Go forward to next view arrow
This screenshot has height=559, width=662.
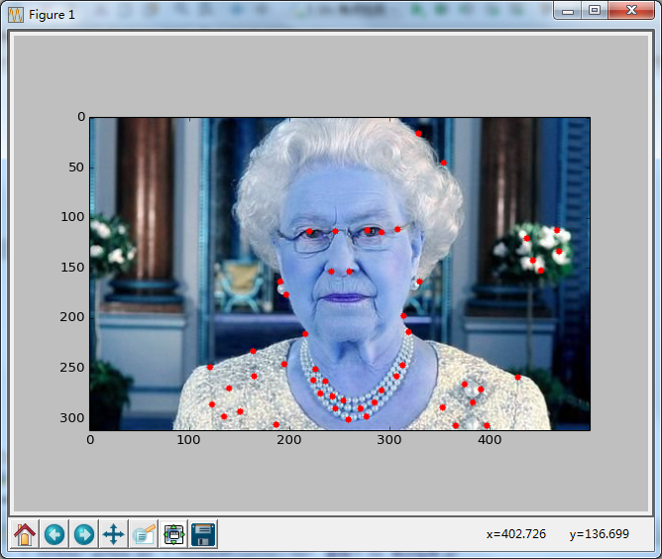(84, 534)
